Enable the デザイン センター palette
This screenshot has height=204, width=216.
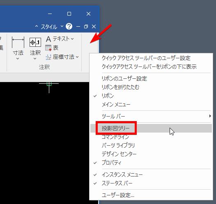pos(151,154)
